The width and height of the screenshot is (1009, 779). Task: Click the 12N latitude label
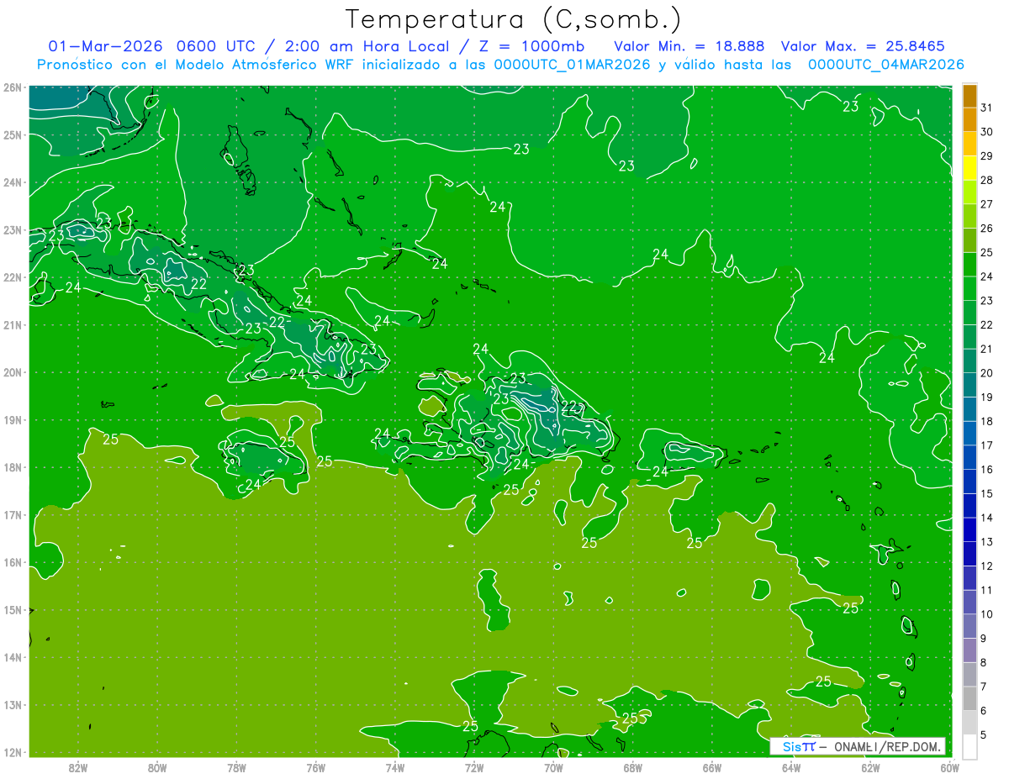coord(13,752)
